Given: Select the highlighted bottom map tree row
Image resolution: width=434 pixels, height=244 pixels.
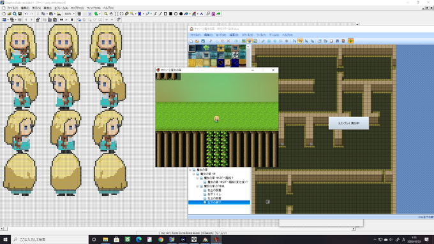Looking at the screenshot, I should pyautogui.click(x=219, y=203).
